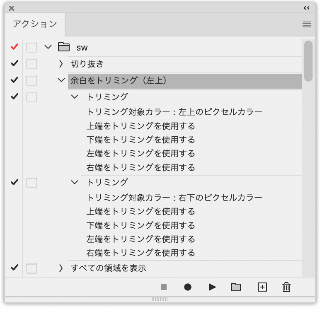The height and width of the screenshot is (309, 320).
Task: Select the sw set name
Action: [82, 48]
